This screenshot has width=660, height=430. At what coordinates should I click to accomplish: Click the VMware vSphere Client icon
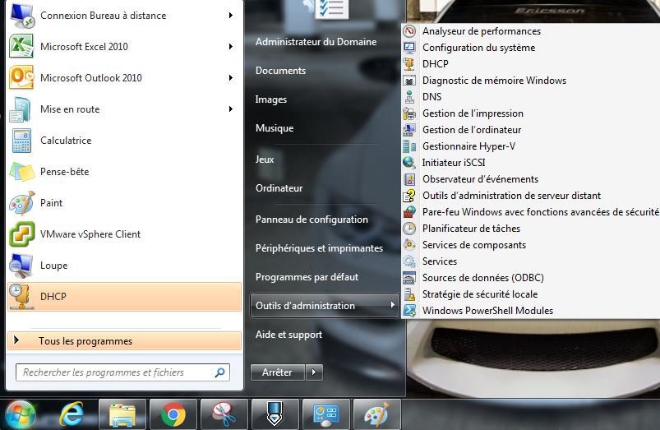[x=21, y=234]
